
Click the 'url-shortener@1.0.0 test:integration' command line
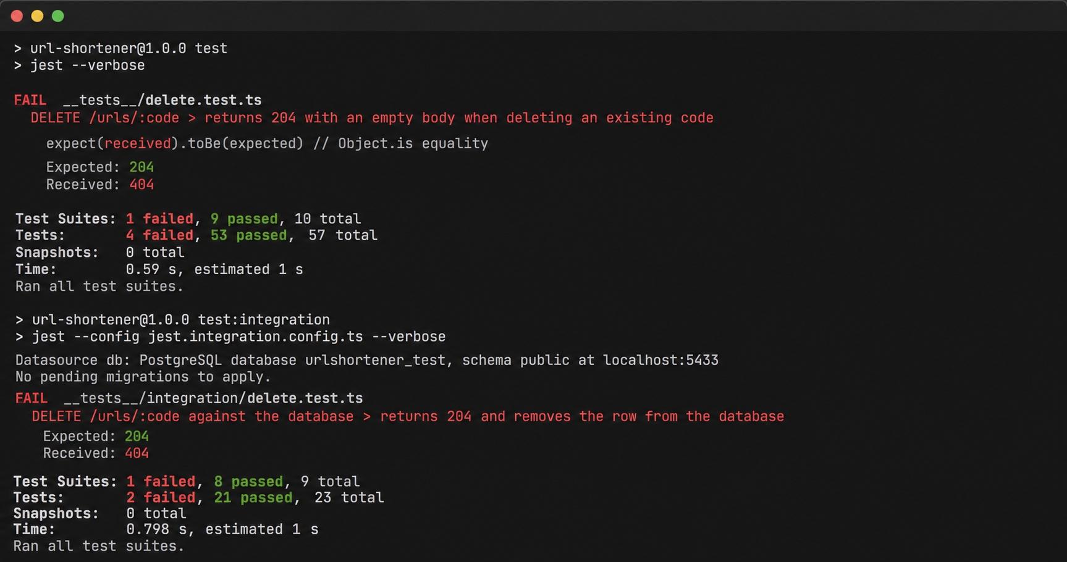pyautogui.click(x=172, y=320)
